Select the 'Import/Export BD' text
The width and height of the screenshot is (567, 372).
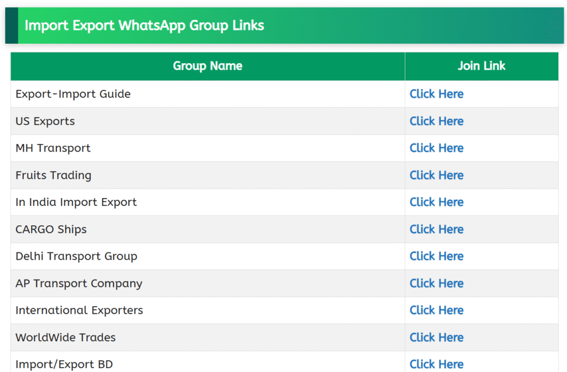[x=64, y=364]
